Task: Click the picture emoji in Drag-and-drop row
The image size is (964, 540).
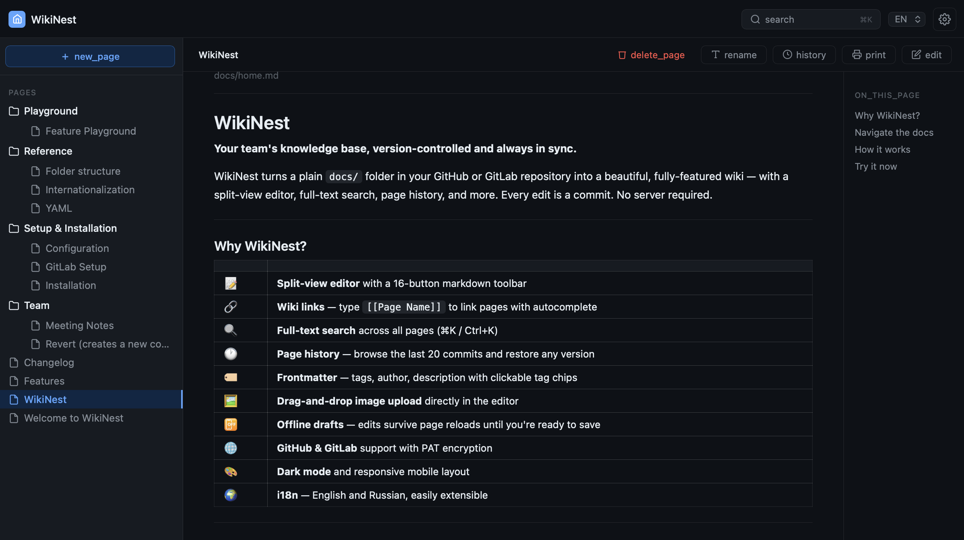Action: point(231,401)
